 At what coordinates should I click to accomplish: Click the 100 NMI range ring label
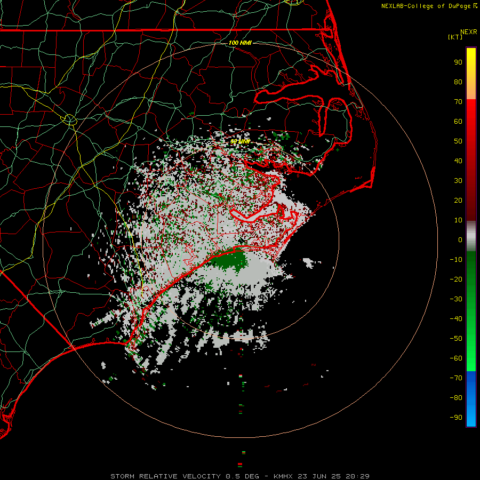coord(240,43)
